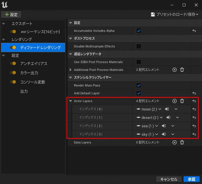Click the インデックス [0] label

91,109
